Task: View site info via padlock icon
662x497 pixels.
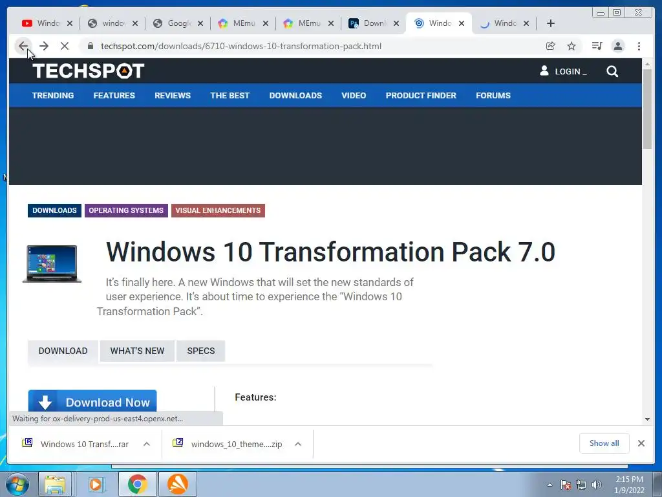Action: point(91,46)
